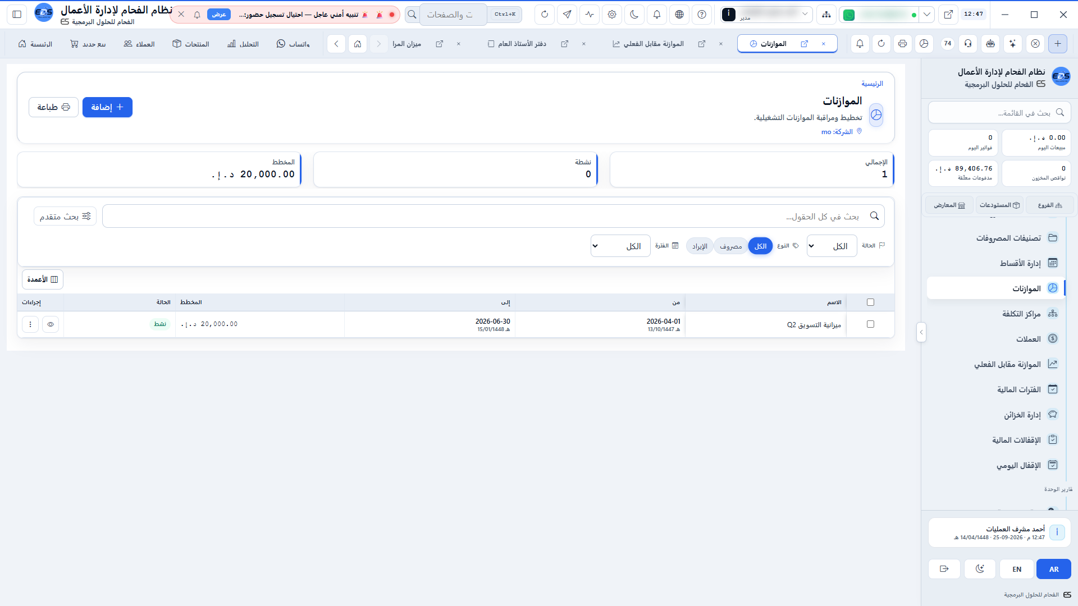Click the printer icon in tab toolbar
This screenshot has width=1078, height=606.
pyautogui.click(x=902, y=44)
